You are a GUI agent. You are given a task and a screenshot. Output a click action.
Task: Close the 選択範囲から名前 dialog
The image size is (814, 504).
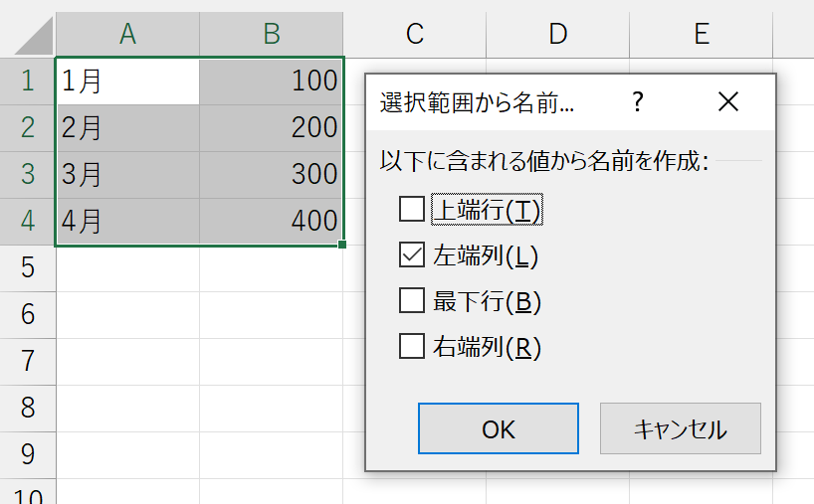pyautogui.click(x=727, y=101)
